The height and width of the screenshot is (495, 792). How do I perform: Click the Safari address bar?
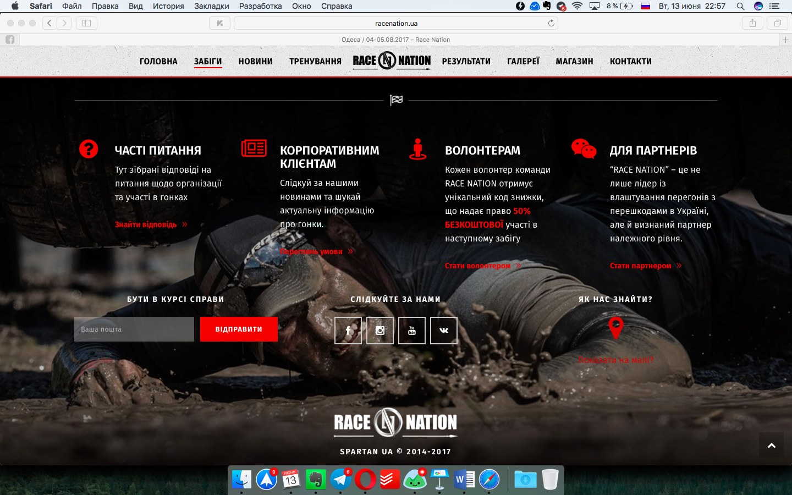(396, 23)
